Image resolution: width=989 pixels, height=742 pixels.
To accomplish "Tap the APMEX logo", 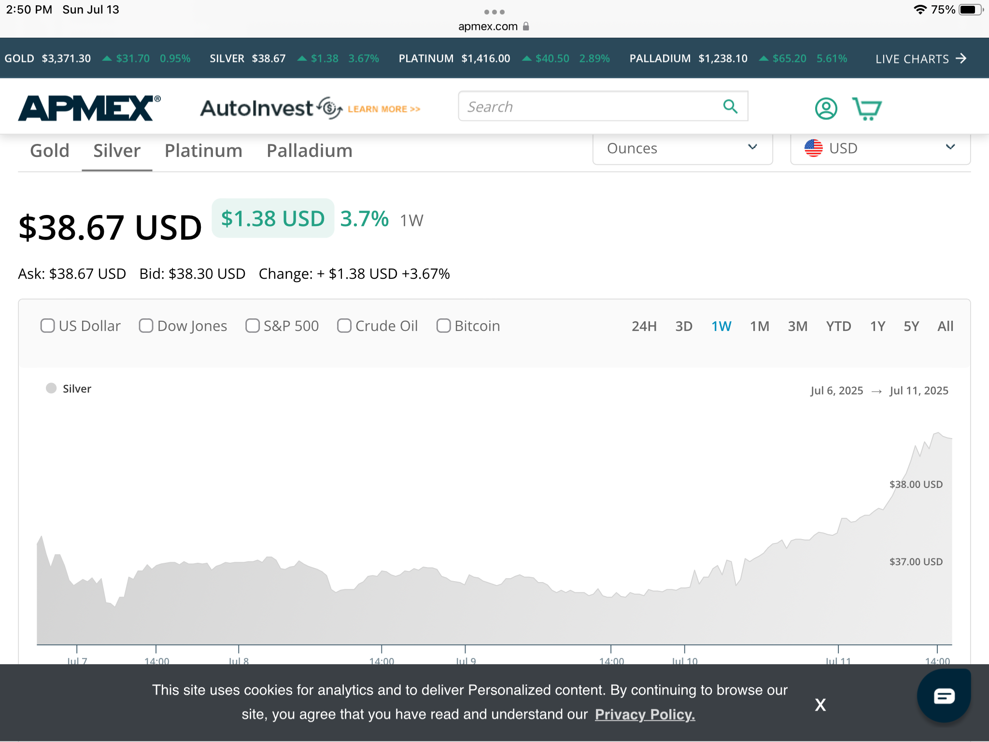I will tap(89, 108).
